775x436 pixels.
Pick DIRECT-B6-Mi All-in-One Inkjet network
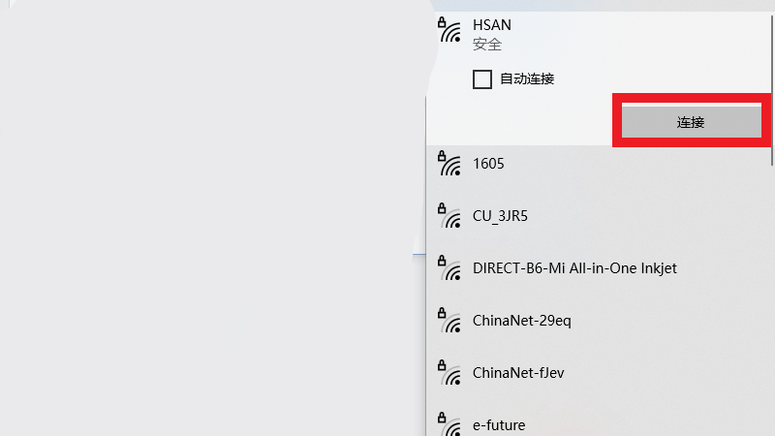click(x=574, y=268)
